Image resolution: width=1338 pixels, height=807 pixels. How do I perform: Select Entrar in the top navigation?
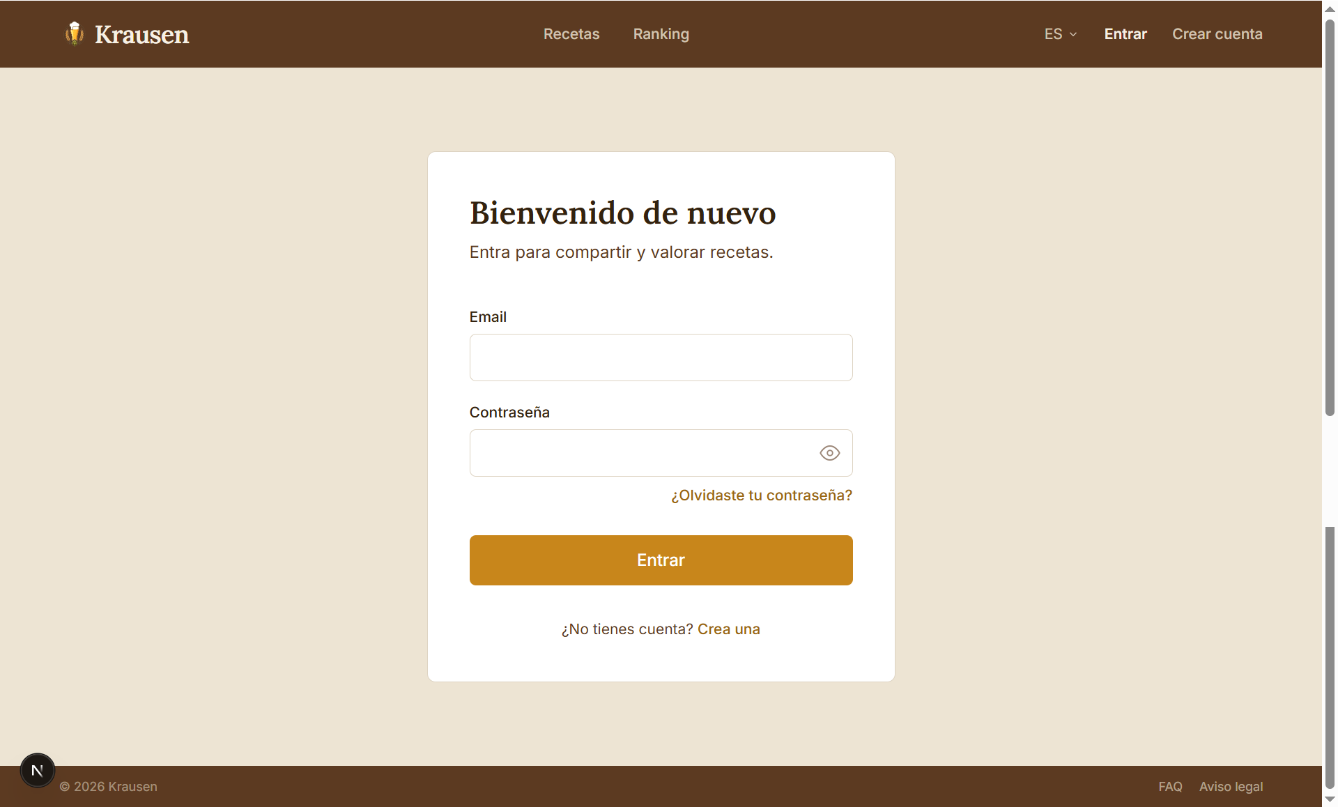(1125, 34)
